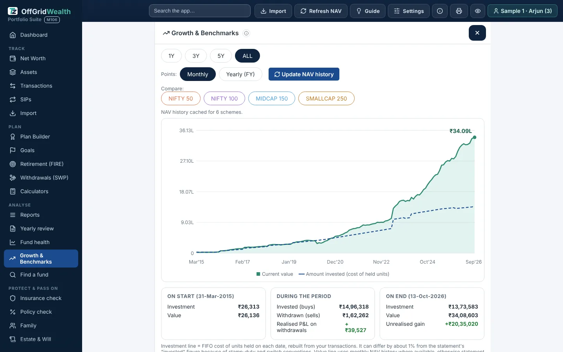Open Estate & Will page
This screenshot has width=563, height=352.
[41, 339]
